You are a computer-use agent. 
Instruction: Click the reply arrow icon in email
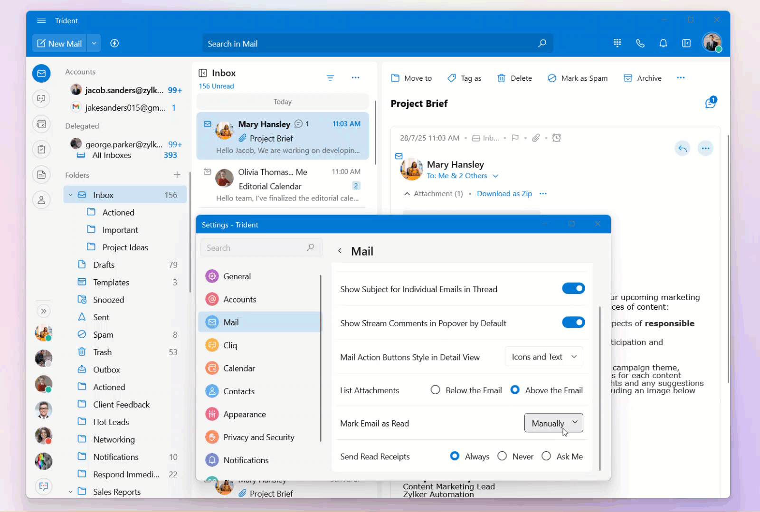[x=683, y=149]
